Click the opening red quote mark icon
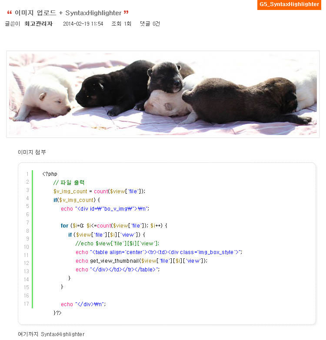 point(9,13)
